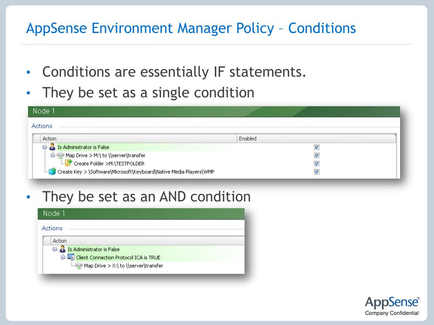Click the Actions label in the AND condition panel
This screenshot has height=325, width=434.
tap(52, 228)
